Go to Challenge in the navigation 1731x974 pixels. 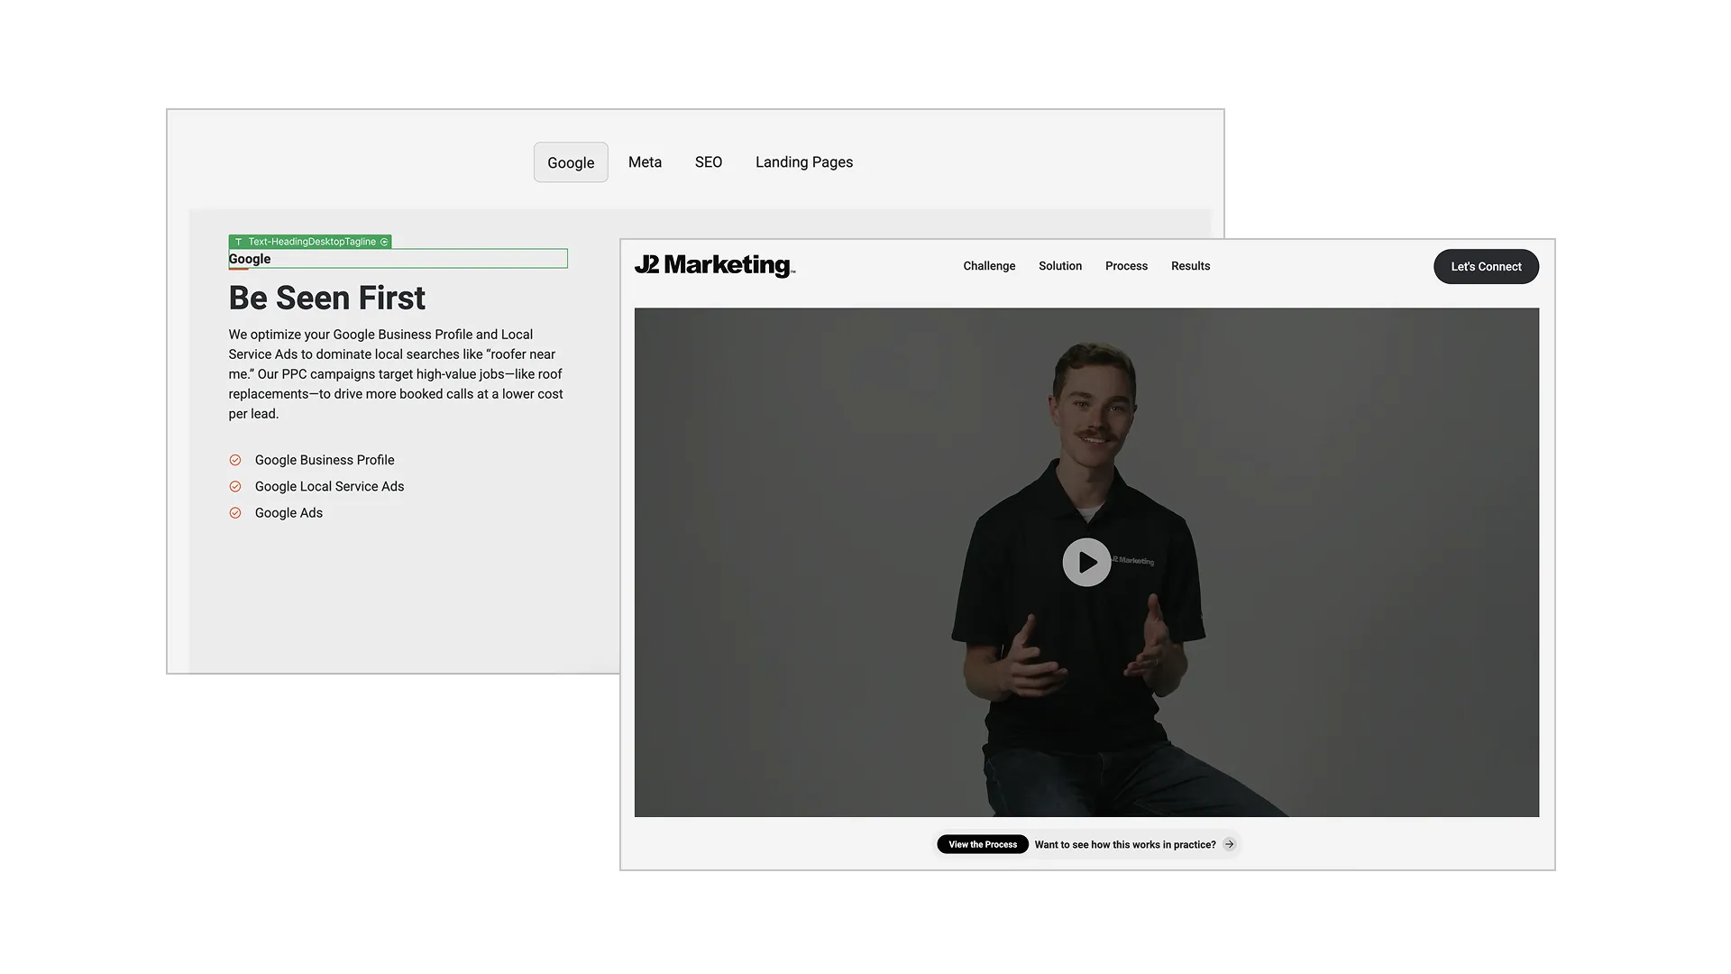point(989,266)
